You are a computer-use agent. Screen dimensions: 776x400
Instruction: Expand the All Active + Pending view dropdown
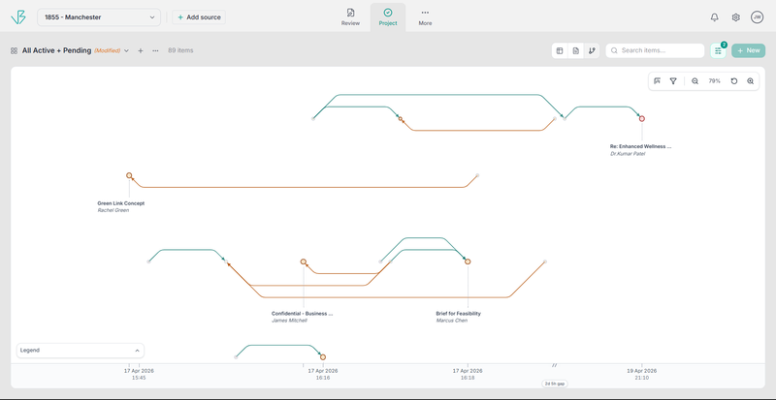coord(127,50)
